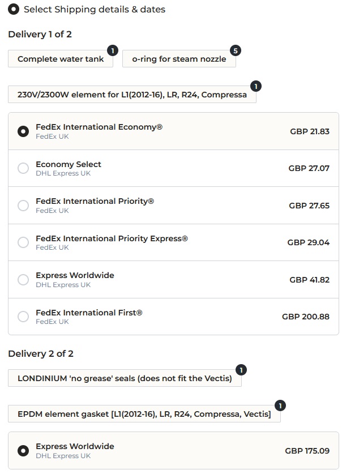Select Express Worldwide for Delivery 2

(23, 451)
